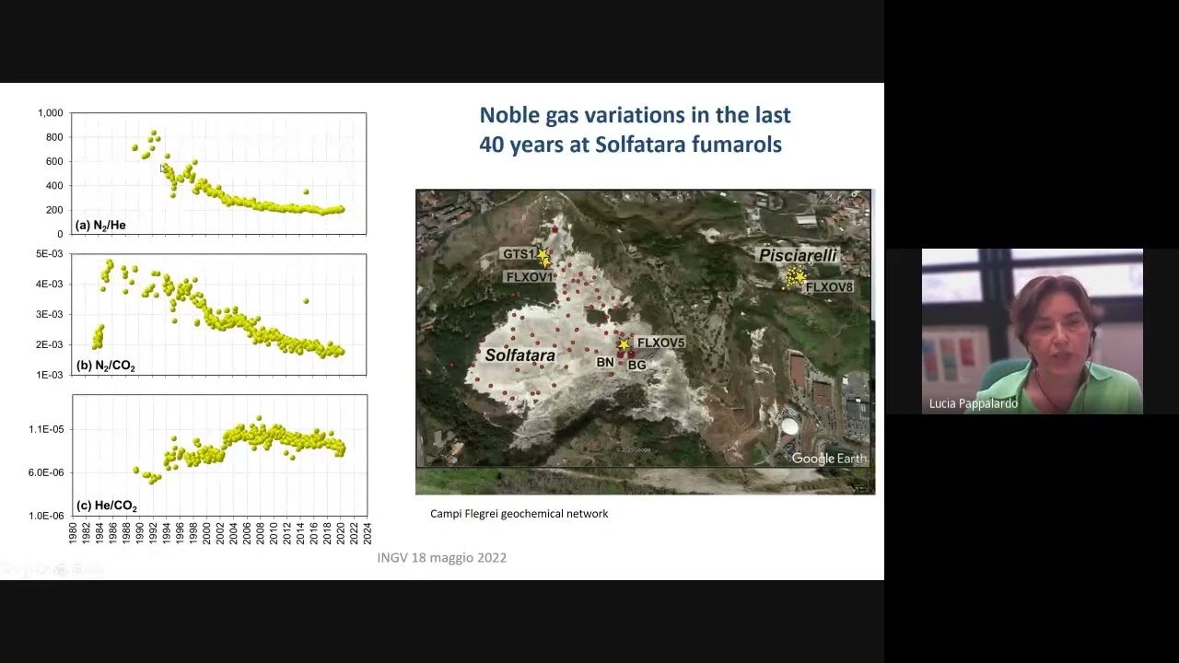This screenshot has width=1179, height=663.
Task: Click the outlier data point near 2015 in the N2/CO2 chart
Action: [306, 300]
